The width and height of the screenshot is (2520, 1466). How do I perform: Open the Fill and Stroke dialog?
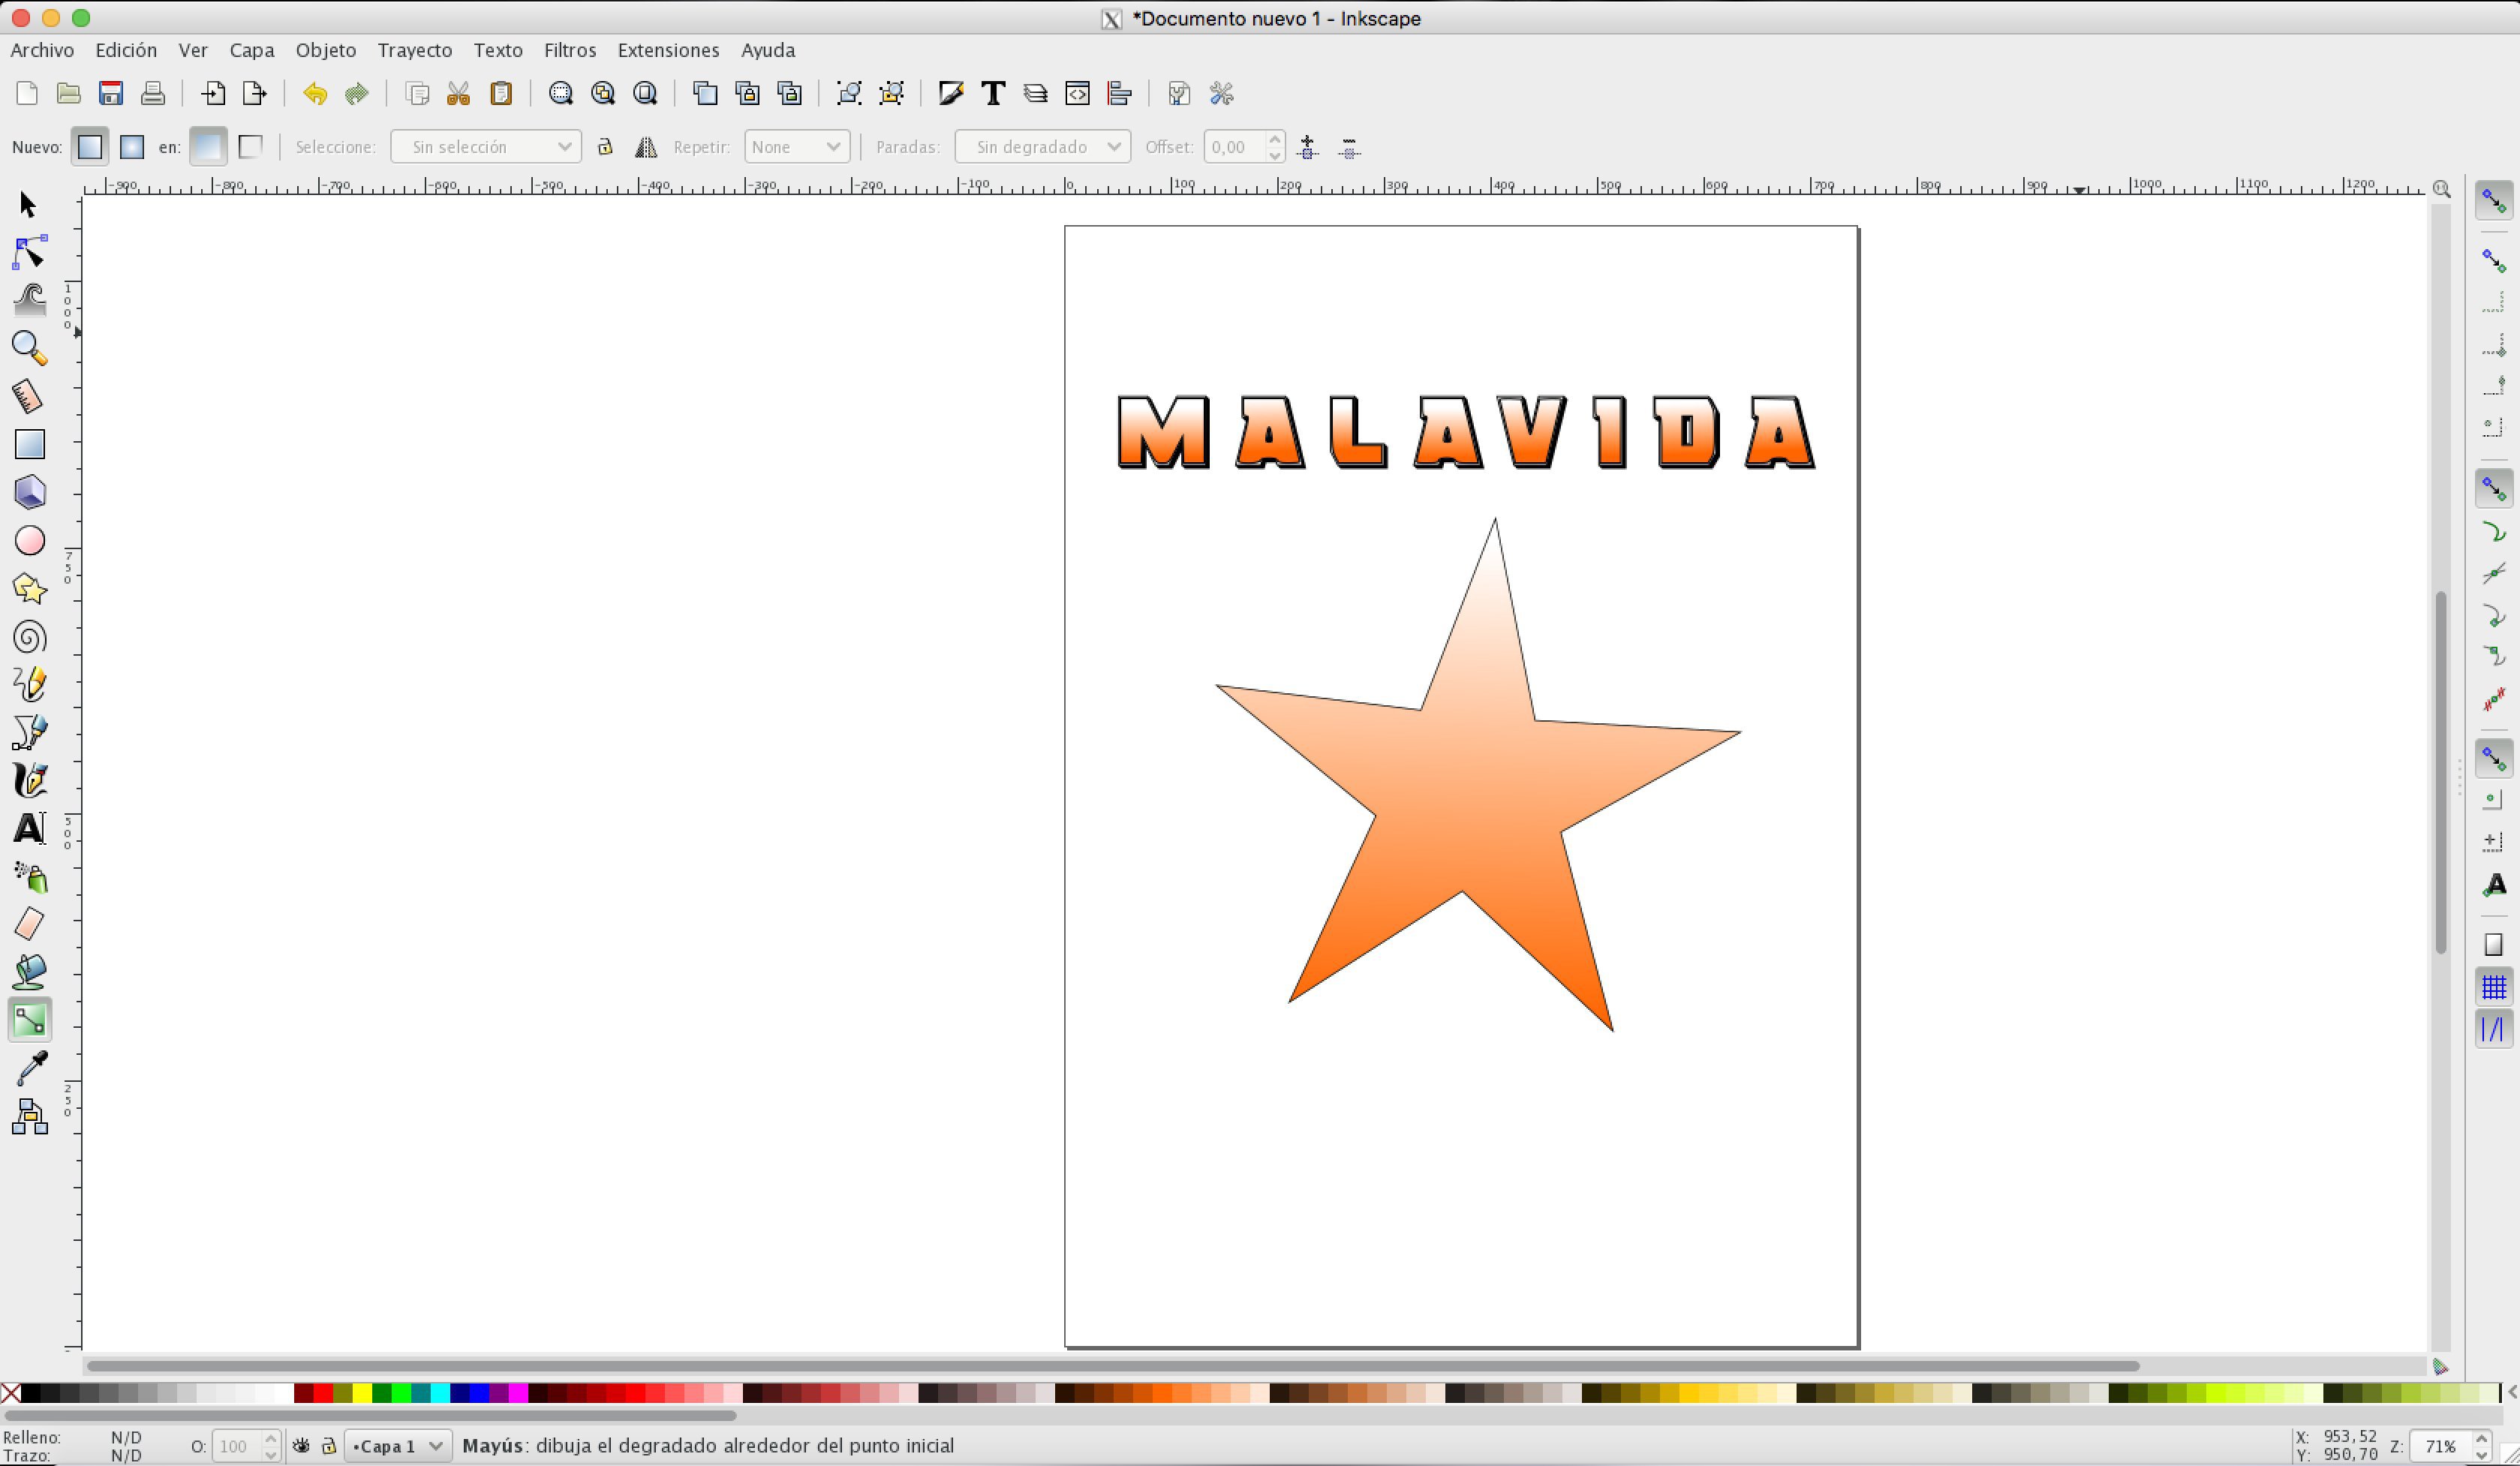(x=950, y=93)
